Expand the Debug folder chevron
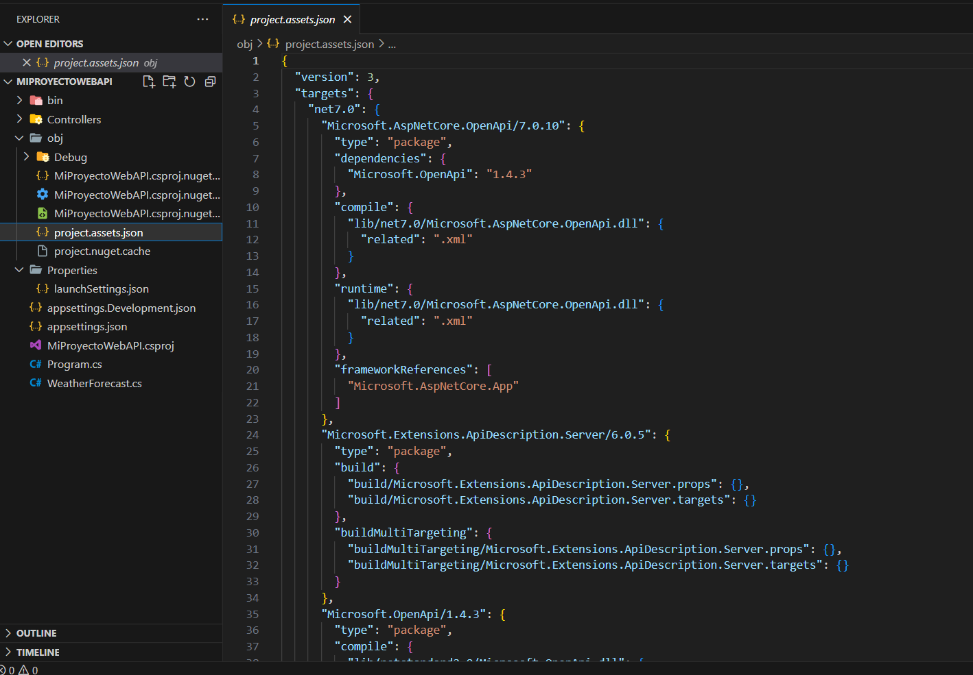 tap(26, 157)
